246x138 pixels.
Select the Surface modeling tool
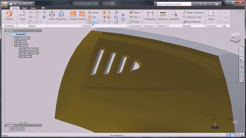click(9, 16)
